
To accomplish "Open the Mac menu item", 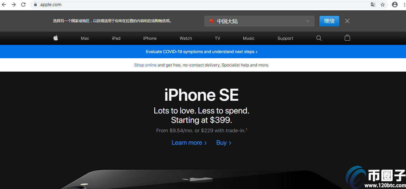I will pyautogui.click(x=85, y=38).
